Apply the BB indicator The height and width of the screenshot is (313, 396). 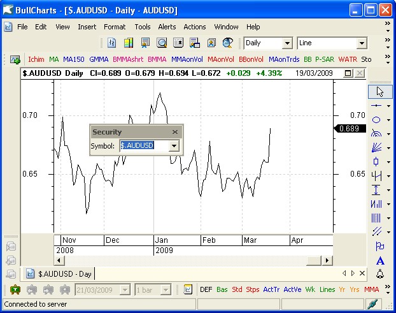pos(308,59)
